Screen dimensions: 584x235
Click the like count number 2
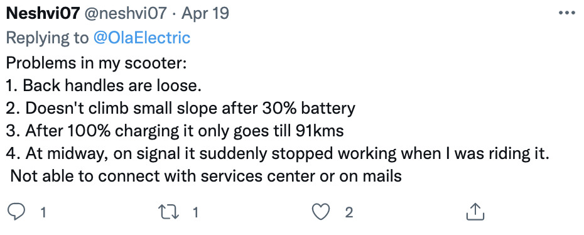coord(349,212)
